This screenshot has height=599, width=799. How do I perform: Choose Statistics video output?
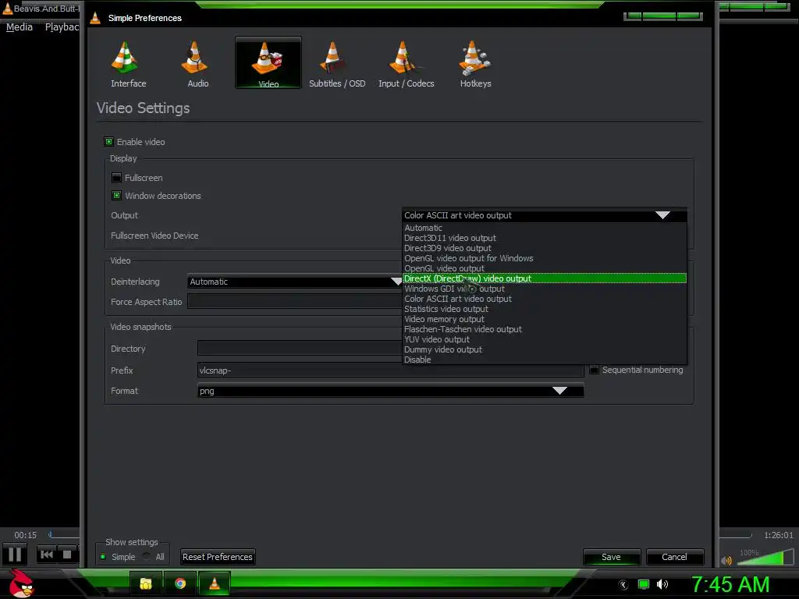click(544, 309)
